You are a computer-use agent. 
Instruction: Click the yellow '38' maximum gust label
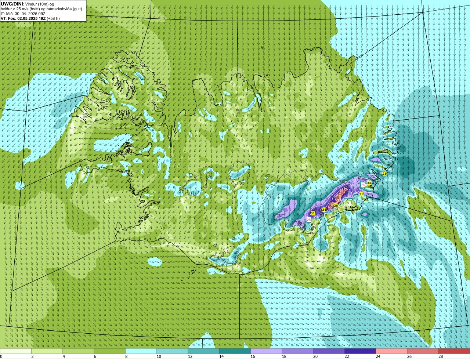[336, 206]
